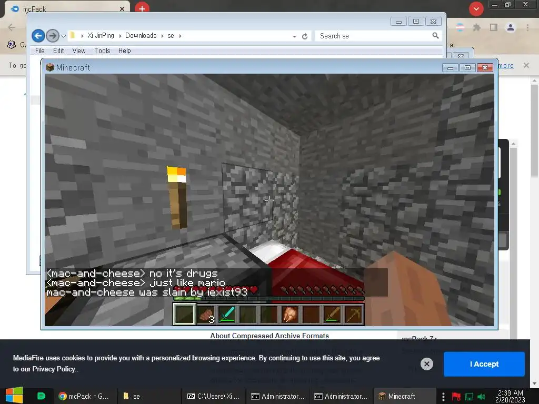Click the Minecraft hunger bar

[x=322, y=290]
